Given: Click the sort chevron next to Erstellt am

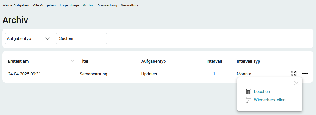Looking at the screenshot, I should pos(72,61).
